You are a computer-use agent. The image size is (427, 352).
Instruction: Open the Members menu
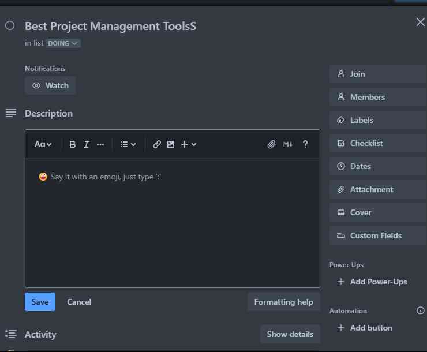click(x=378, y=97)
